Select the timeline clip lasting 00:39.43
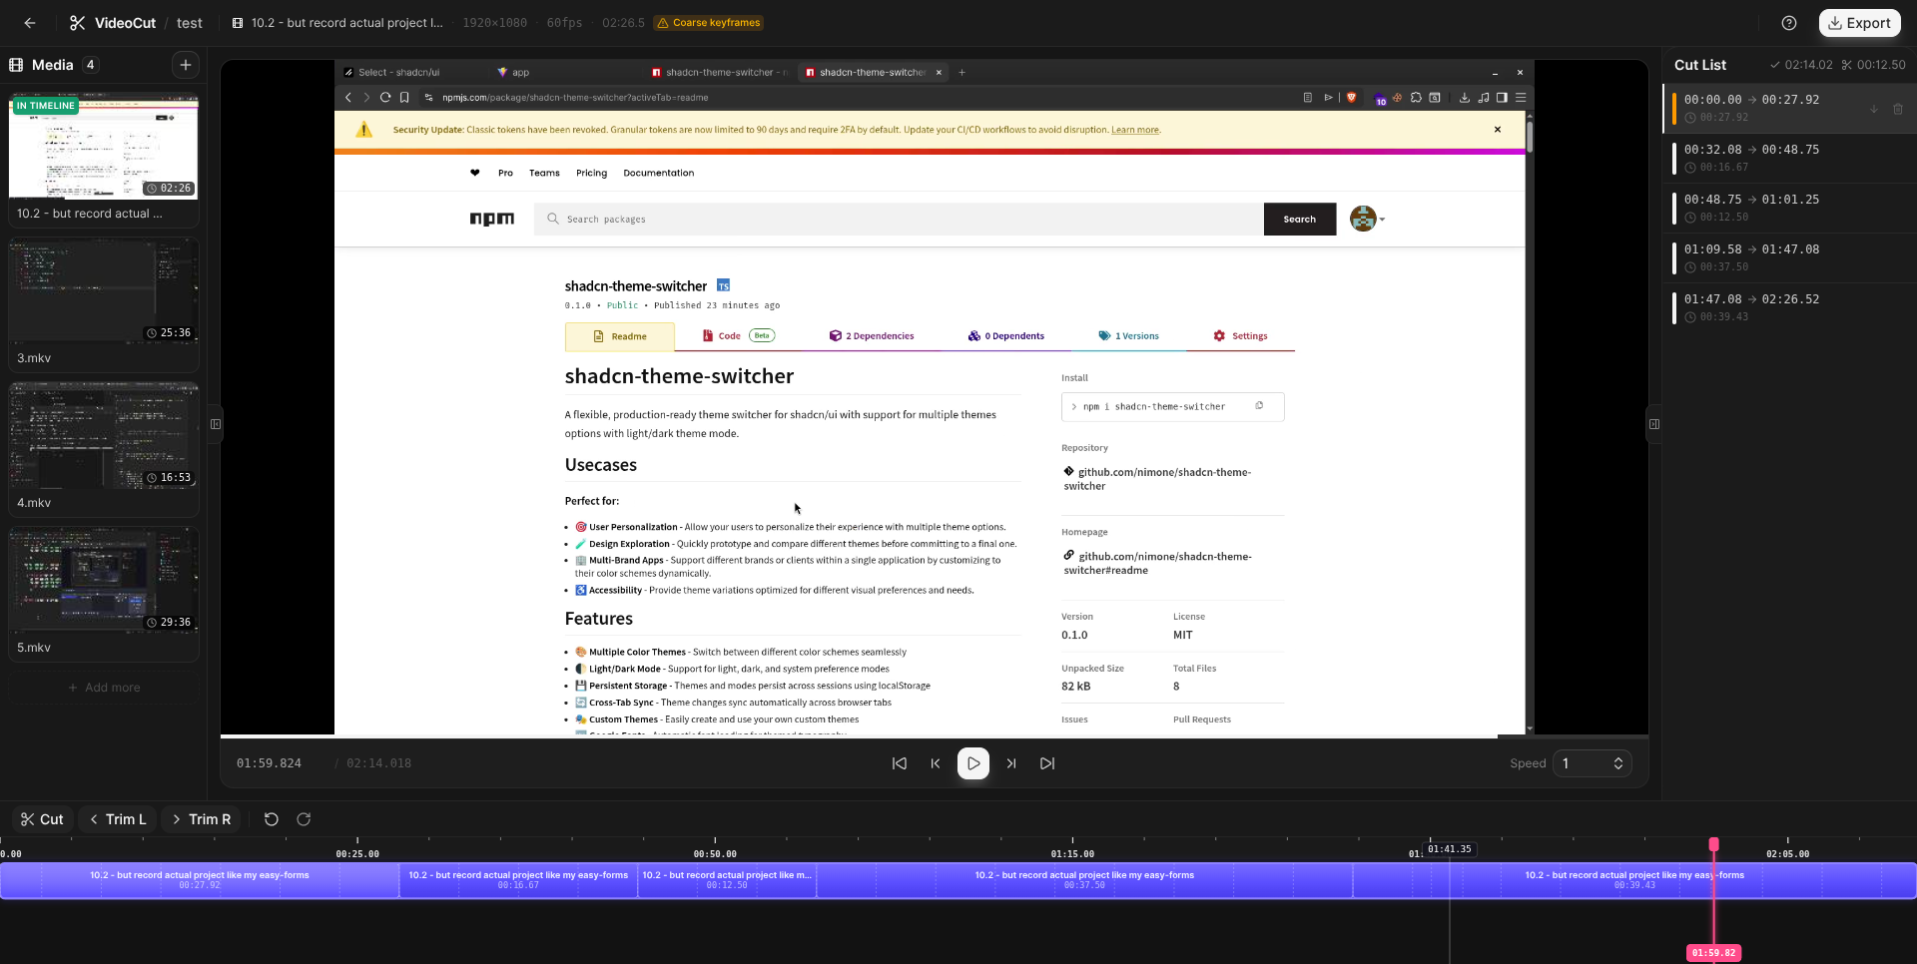This screenshot has width=1917, height=964. (x=1634, y=880)
